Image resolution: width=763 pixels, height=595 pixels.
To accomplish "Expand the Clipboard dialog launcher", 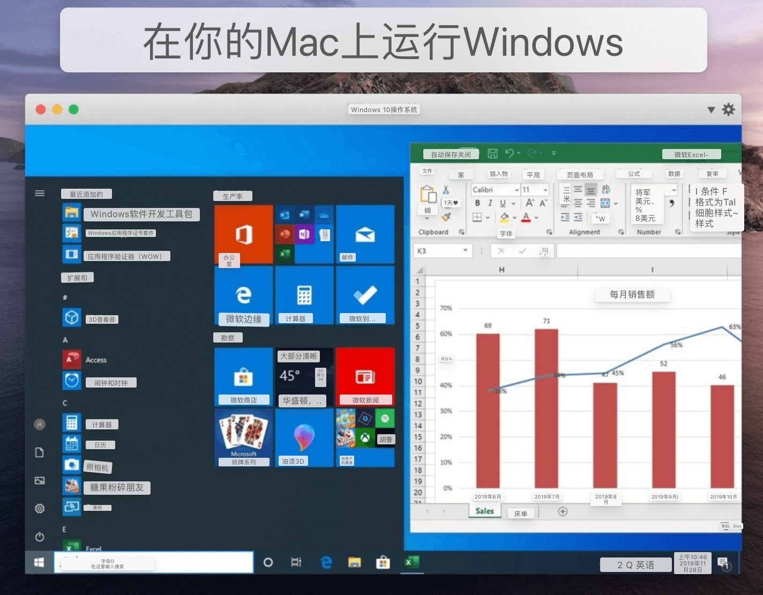I will (461, 232).
